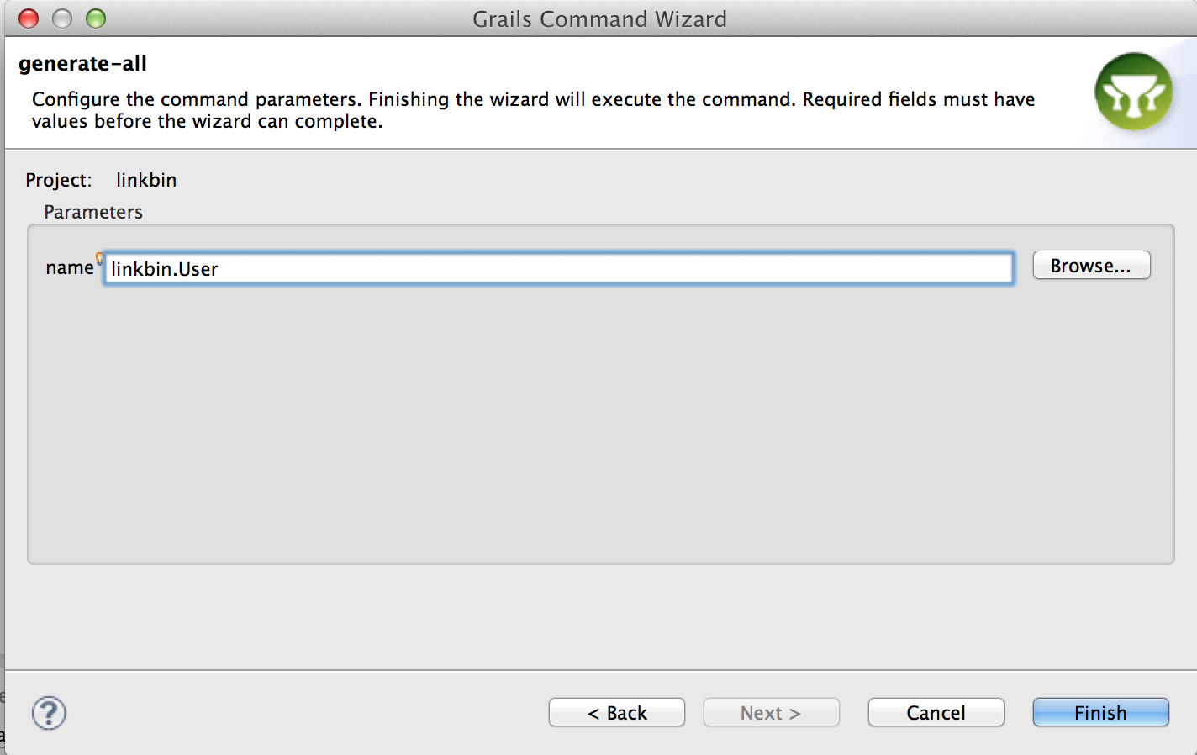Zoom the wizard using the green button
The image size is (1197, 755).
coord(96,18)
